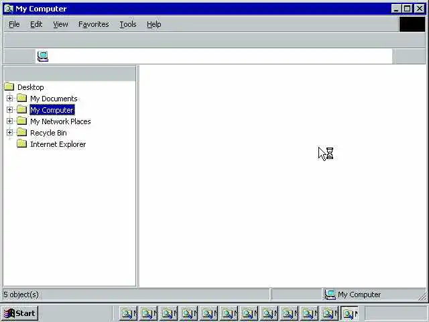Click the My Documents folder icon
The height and width of the screenshot is (322, 429).
[x=21, y=98]
